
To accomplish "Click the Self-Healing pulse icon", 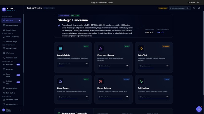I will 141,81.
